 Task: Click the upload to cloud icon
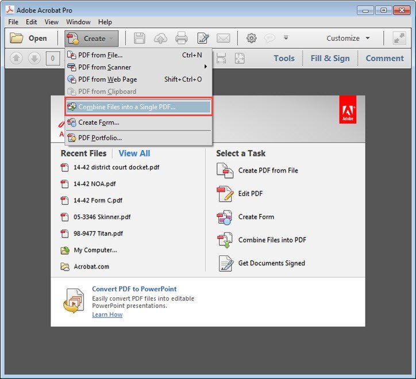pyautogui.click(x=161, y=39)
